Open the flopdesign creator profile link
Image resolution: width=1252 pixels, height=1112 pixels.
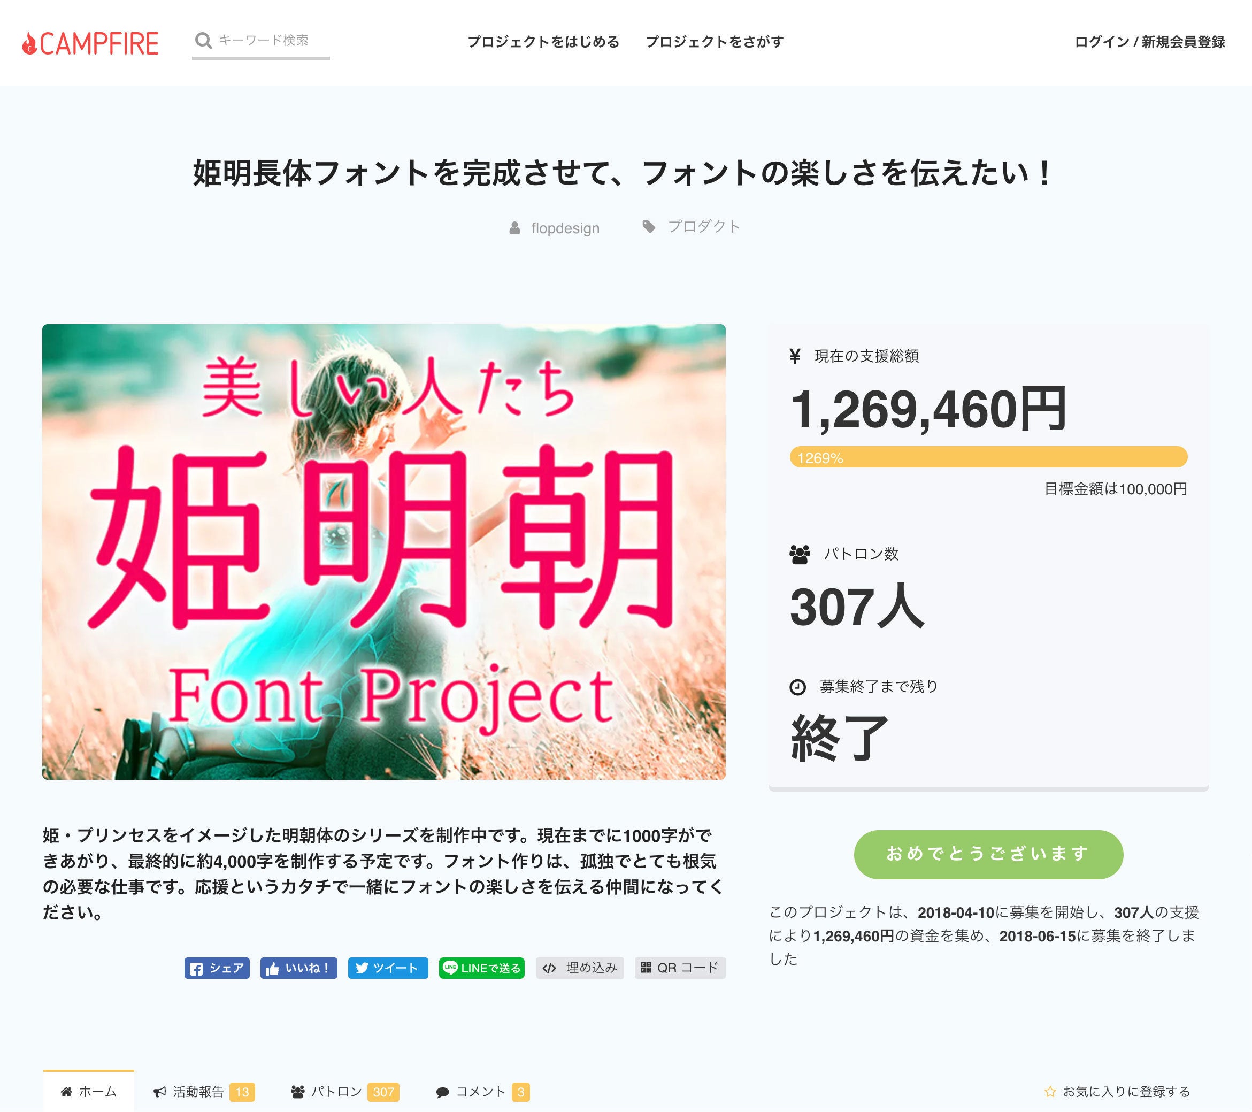[565, 228]
